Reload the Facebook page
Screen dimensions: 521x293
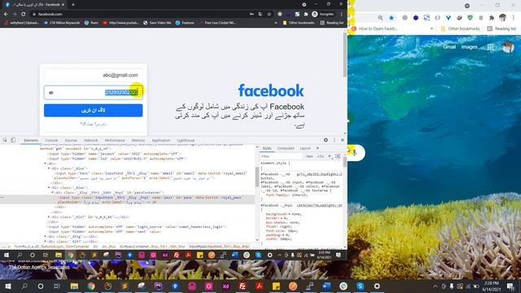(x=24, y=14)
